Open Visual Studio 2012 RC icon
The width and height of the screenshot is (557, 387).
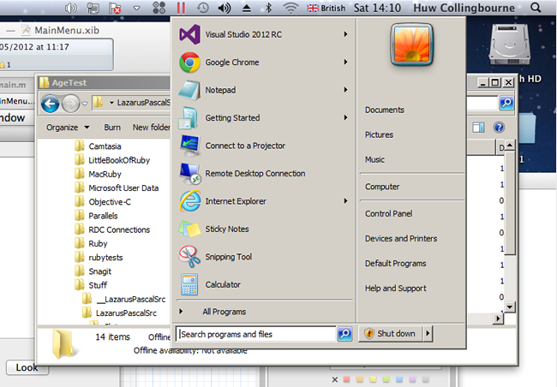pos(189,34)
